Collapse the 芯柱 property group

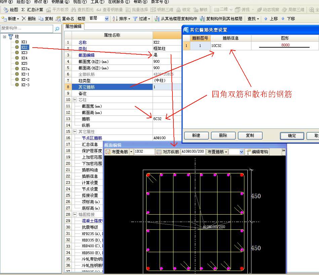(x=75, y=100)
